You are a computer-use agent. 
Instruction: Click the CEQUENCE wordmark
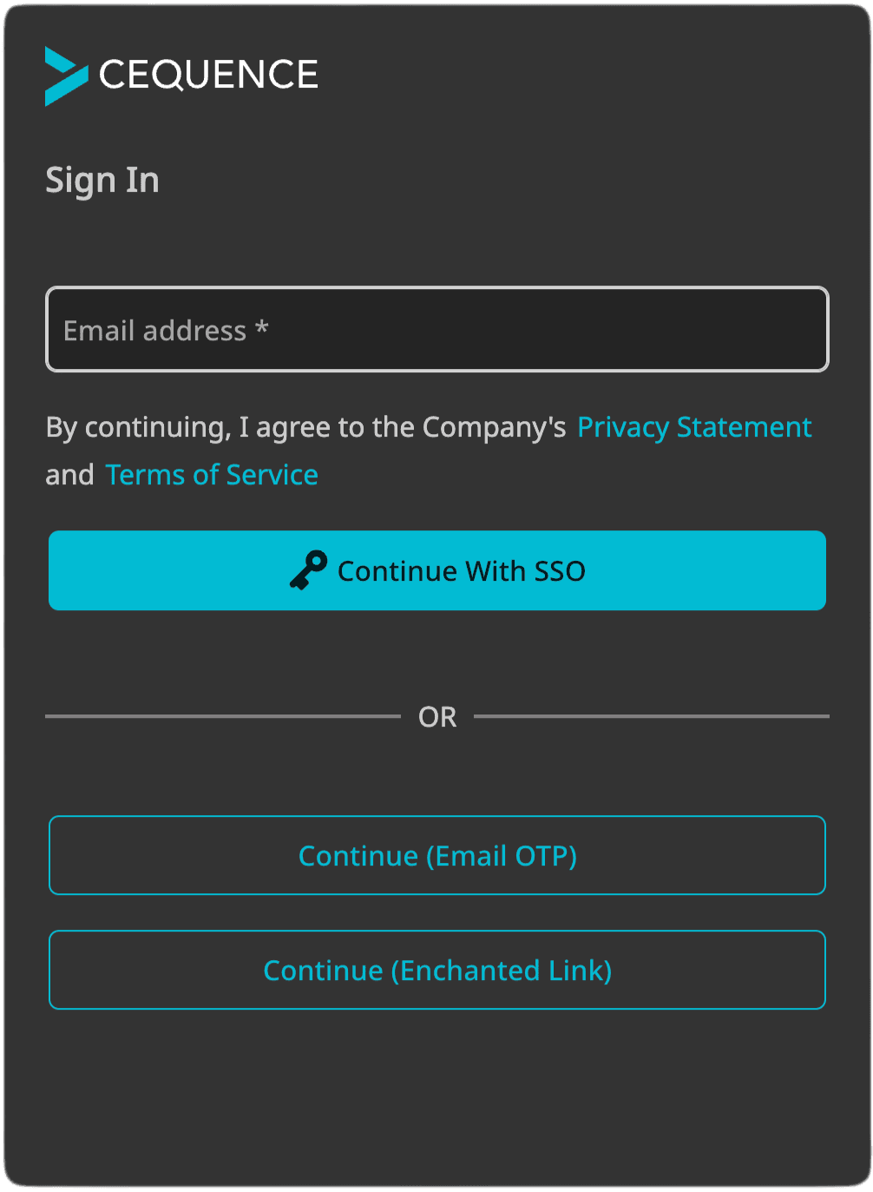click(x=208, y=75)
